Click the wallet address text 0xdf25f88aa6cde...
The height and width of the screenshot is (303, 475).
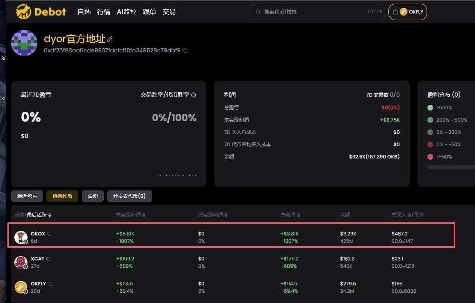(x=112, y=50)
